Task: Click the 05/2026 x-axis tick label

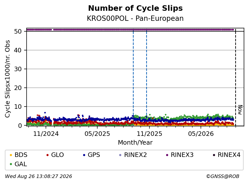Action: pyautogui.click(x=201, y=134)
